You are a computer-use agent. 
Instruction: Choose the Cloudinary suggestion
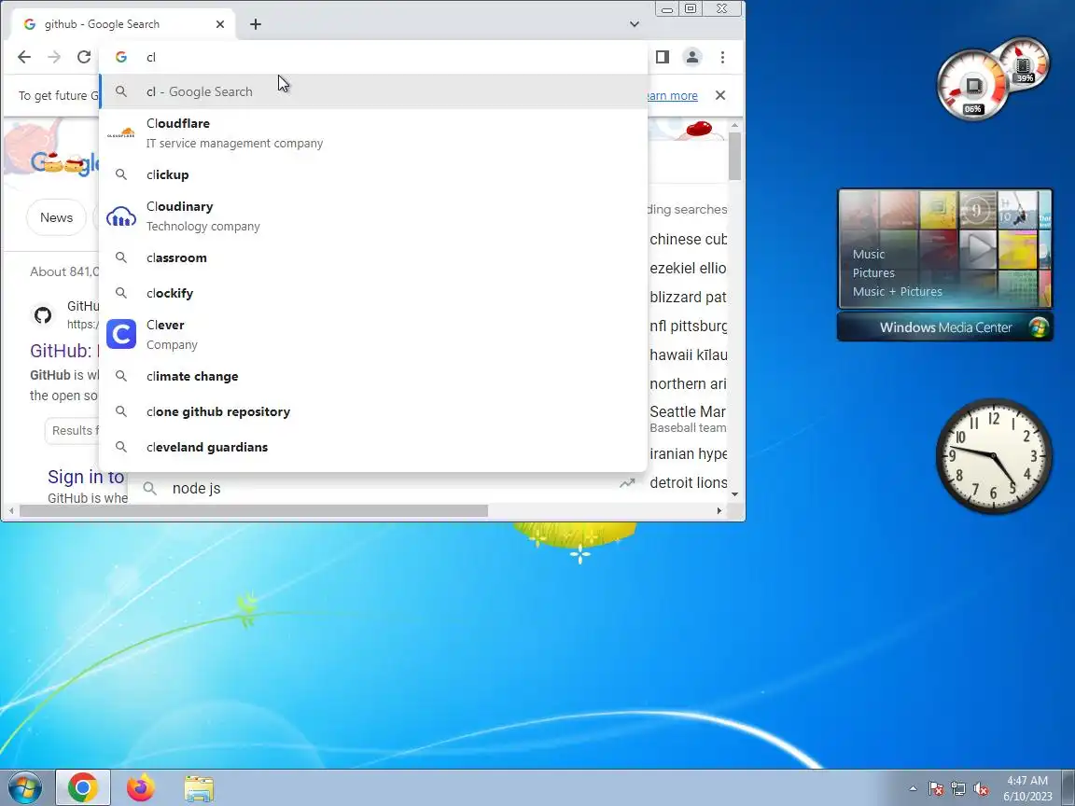(373, 215)
